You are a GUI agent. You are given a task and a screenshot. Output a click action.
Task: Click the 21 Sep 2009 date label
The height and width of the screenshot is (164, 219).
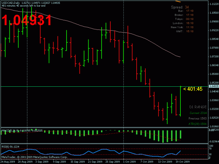95,162
